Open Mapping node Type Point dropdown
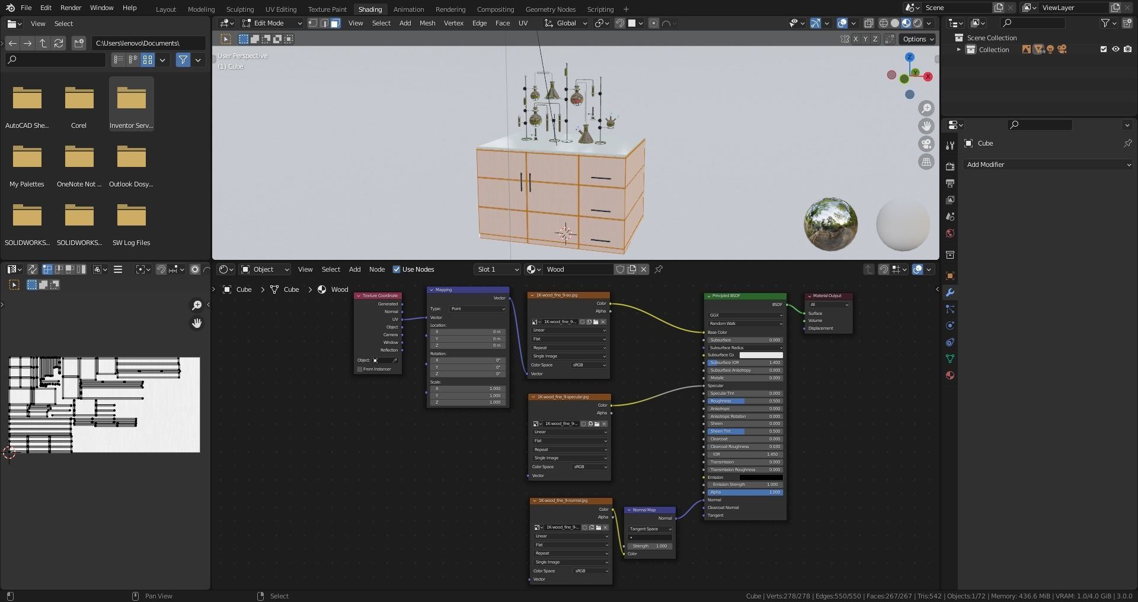1138x602 pixels. [x=478, y=309]
